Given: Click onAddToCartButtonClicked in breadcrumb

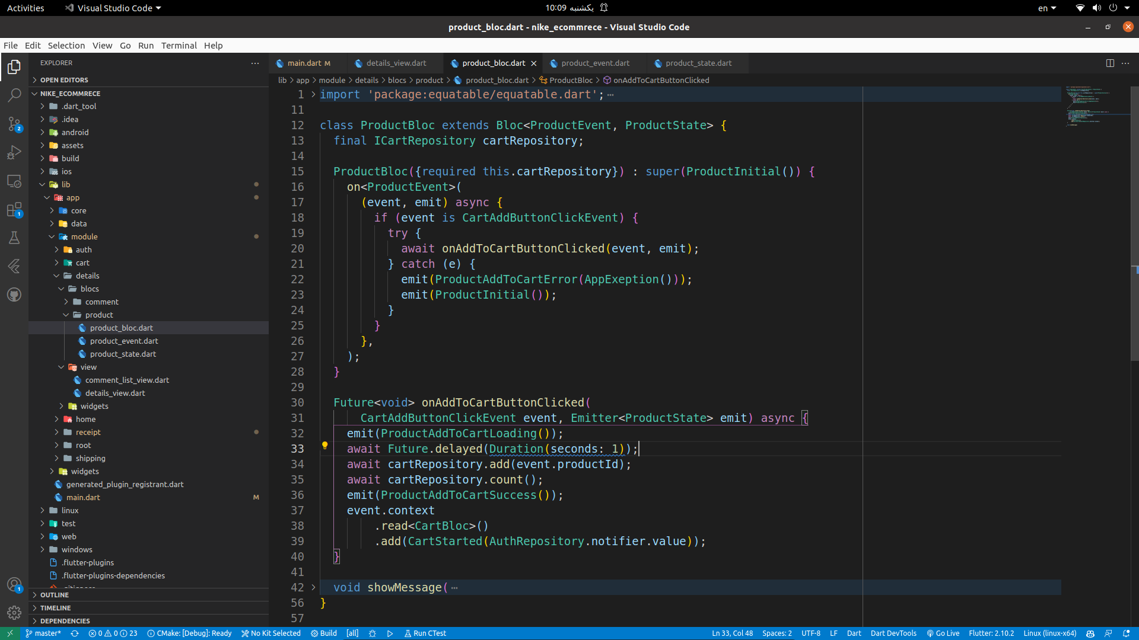Looking at the screenshot, I should tap(656, 80).
